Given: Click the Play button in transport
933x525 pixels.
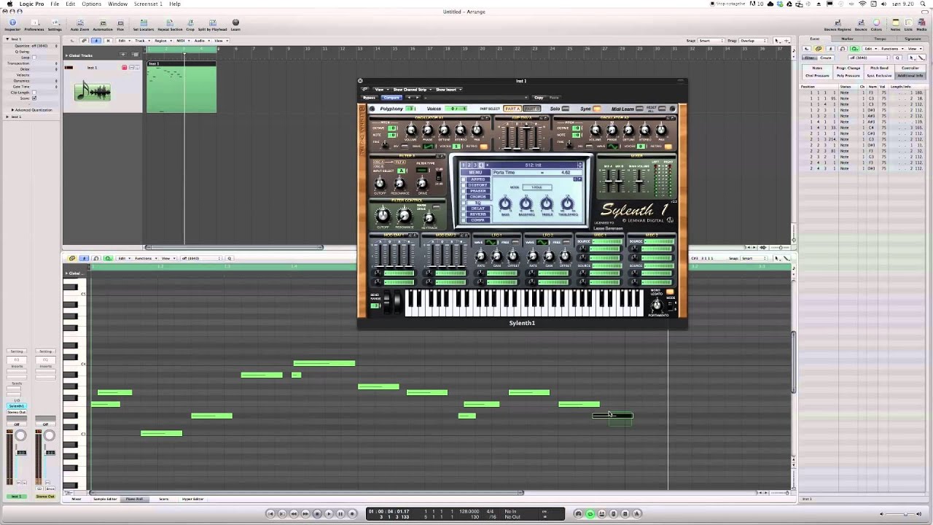Looking at the screenshot, I should coord(329,513).
